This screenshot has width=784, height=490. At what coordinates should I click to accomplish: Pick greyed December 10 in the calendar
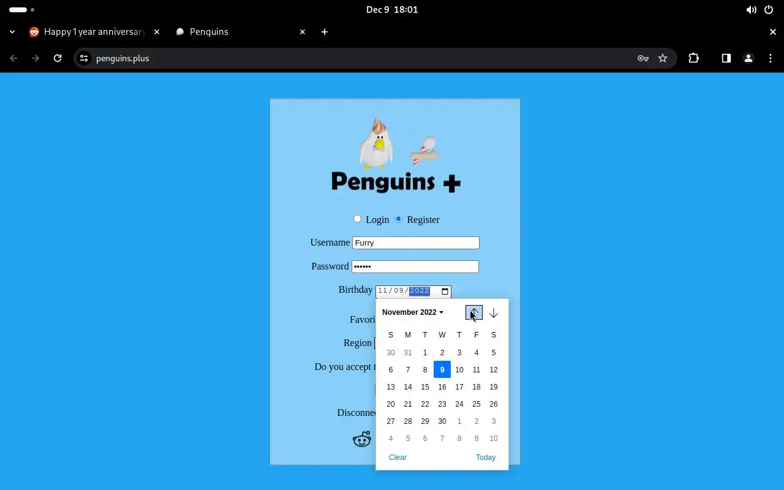coord(494,439)
